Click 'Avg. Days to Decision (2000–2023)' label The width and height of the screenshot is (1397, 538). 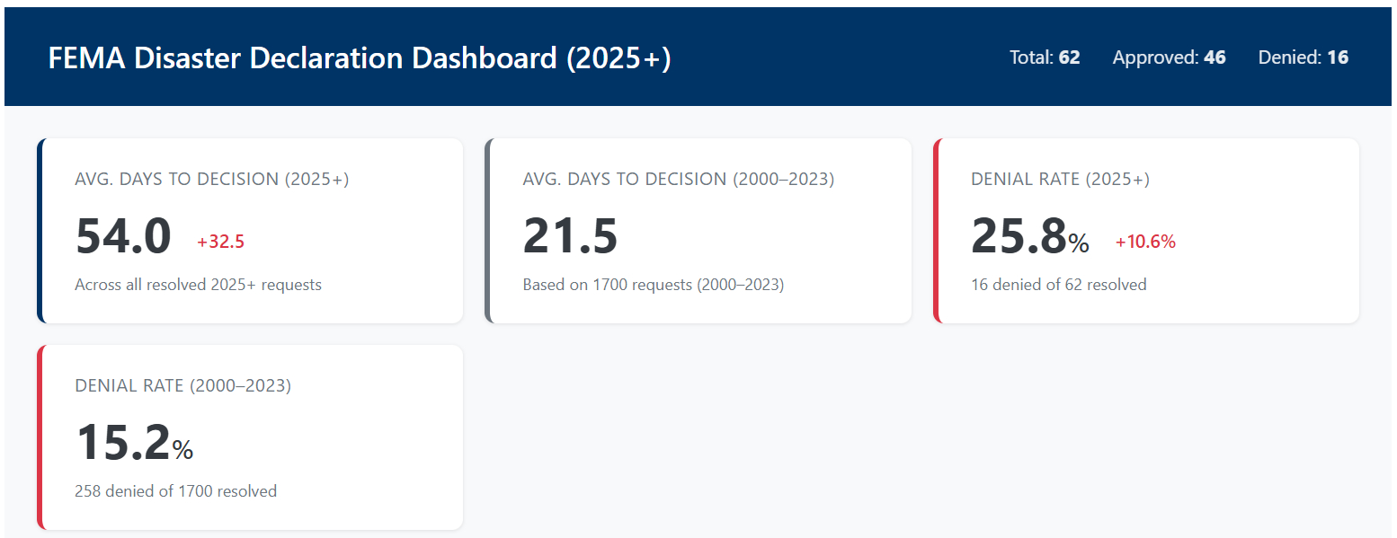pos(678,179)
